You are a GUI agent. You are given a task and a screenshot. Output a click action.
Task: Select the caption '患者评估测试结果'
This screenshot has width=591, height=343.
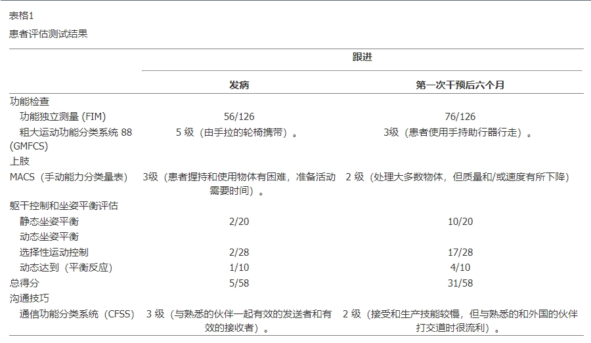(x=48, y=34)
